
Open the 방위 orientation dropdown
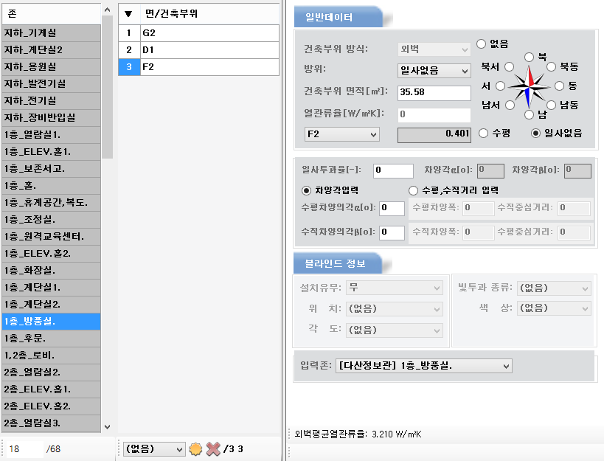pyautogui.click(x=434, y=71)
